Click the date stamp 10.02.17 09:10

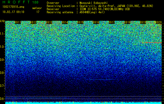point(13,12)
